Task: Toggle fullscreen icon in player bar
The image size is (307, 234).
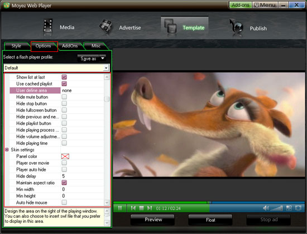Action: pyautogui.click(x=298, y=208)
